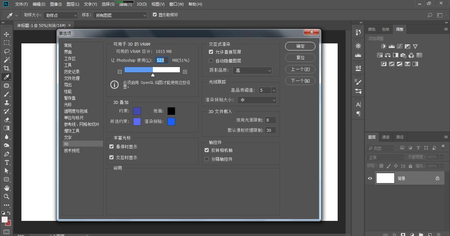
Task: Open the 样本 所有图层 dropdown
Action: pos(120,15)
